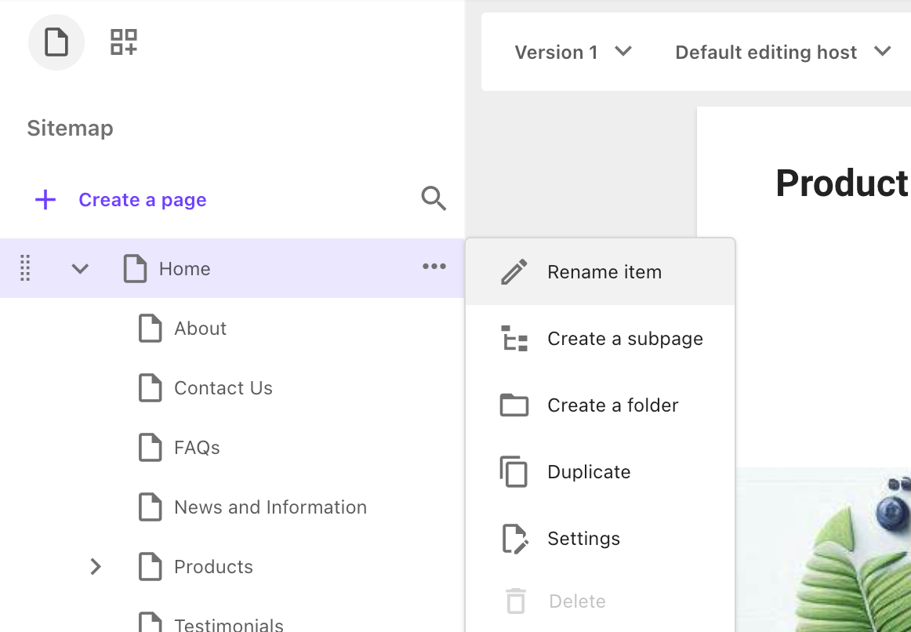Click the Home page icon
911x632 pixels.
coord(135,268)
